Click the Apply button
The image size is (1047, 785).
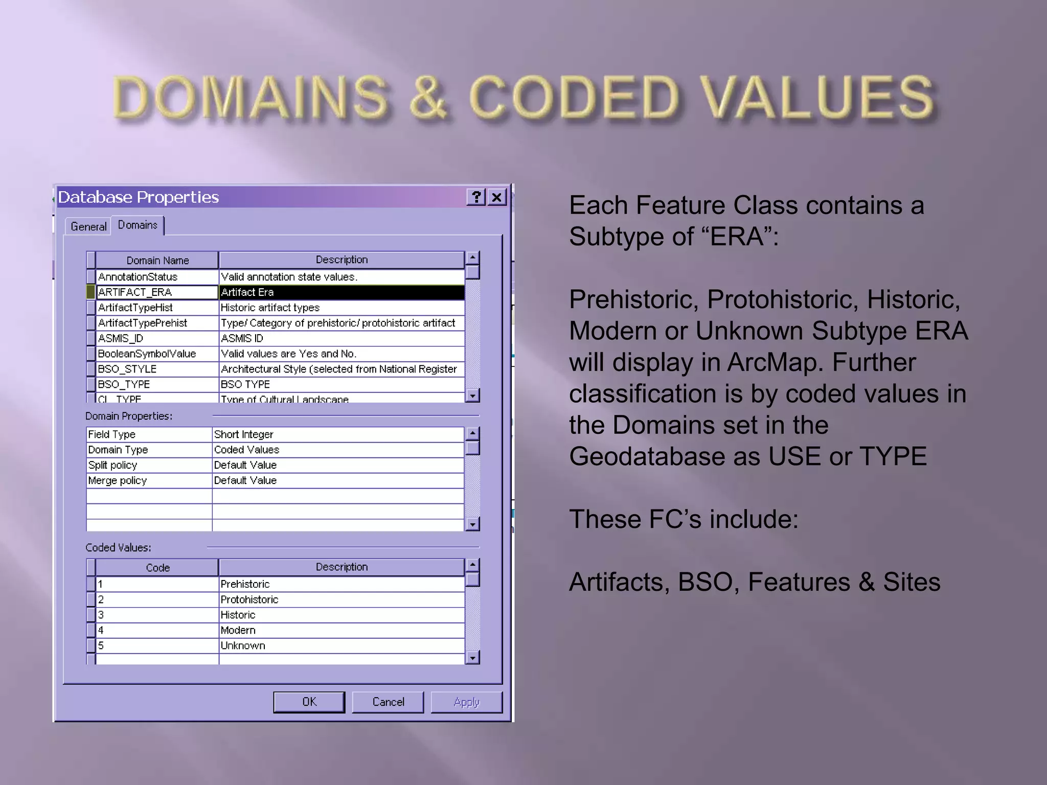coord(467,702)
